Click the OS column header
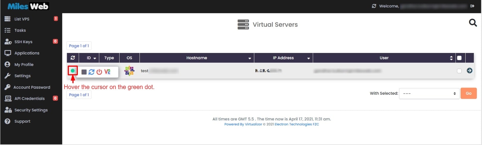The height and width of the screenshot is (145, 482). [129, 58]
